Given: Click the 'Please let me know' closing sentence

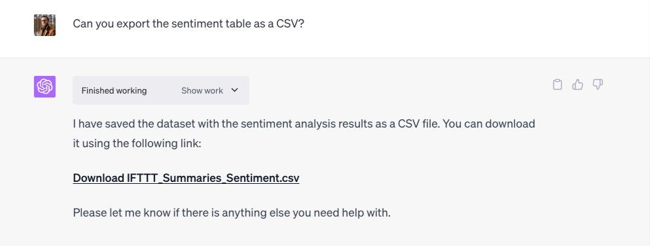Looking at the screenshot, I should click(x=232, y=213).
